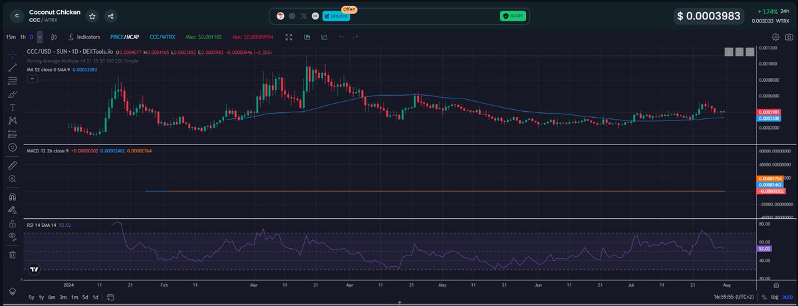Open the bar chart statistics icon
This screenshot has width=798, height=306.
[308, 37]
